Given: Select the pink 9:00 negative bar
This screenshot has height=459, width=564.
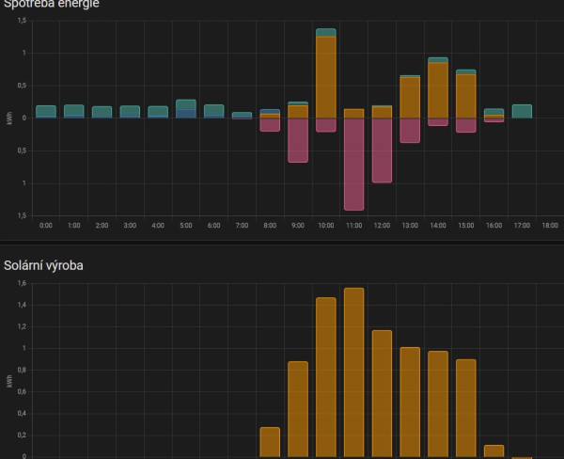Looking at the screenshot, I should coord(298,140).
